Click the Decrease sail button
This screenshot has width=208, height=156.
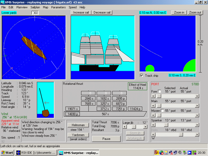coord(102,12)
